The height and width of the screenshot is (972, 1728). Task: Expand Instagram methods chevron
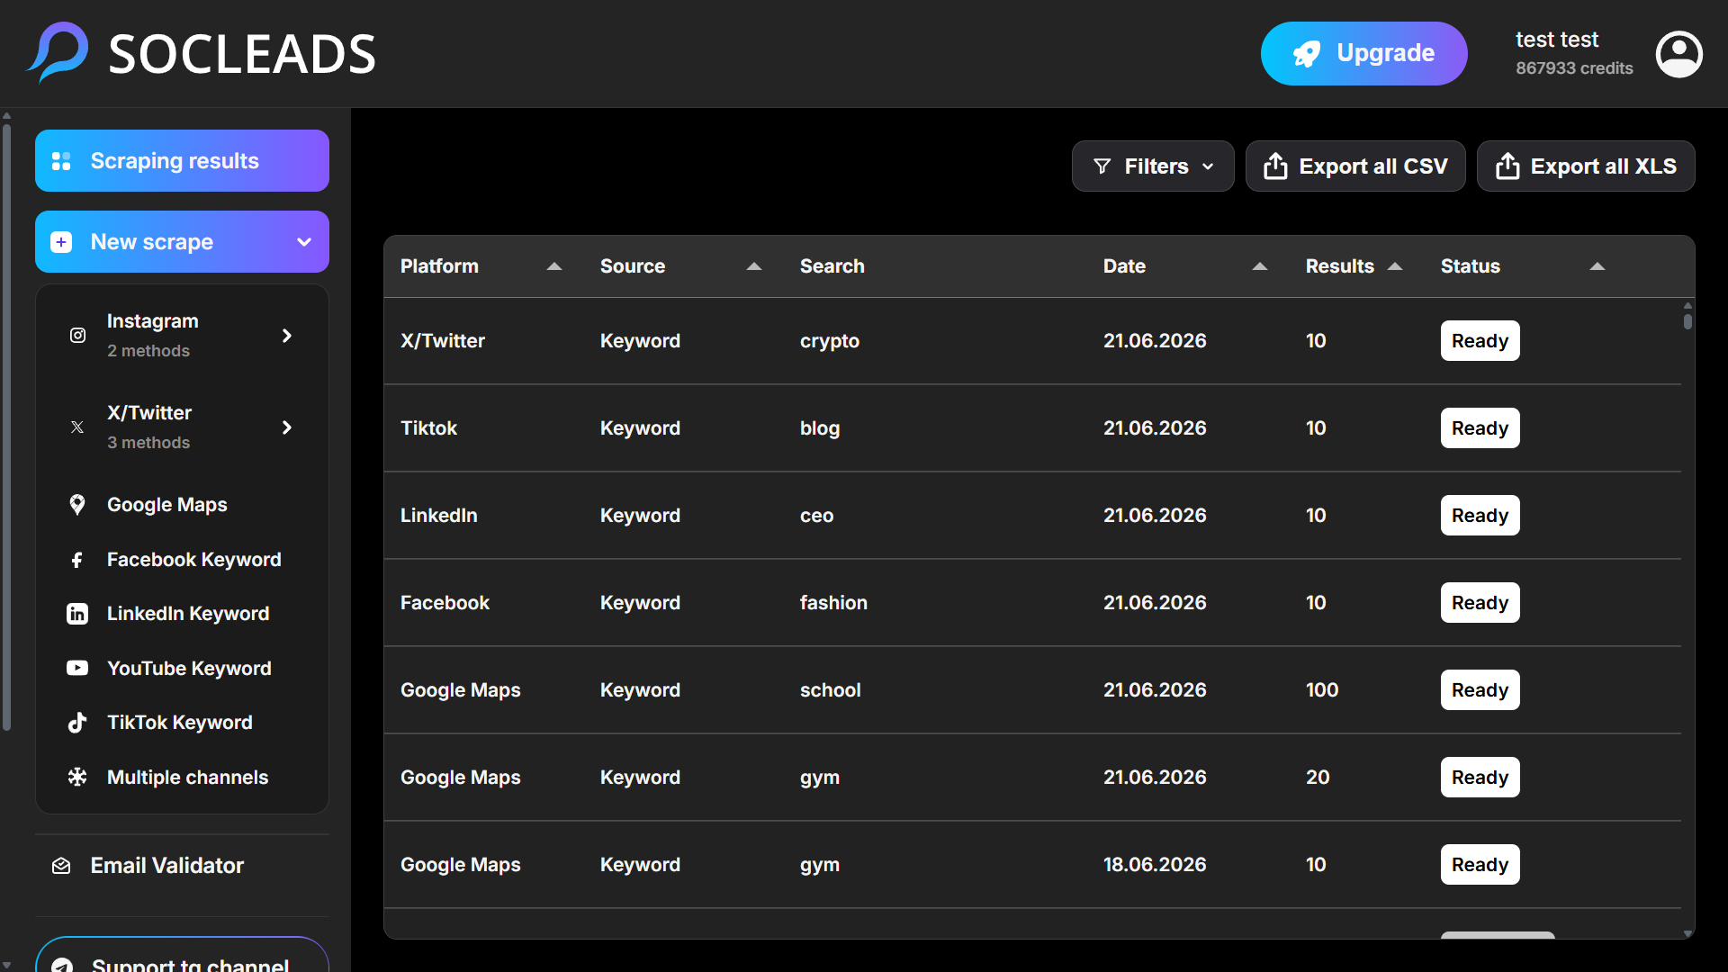[x=287, y=336]
